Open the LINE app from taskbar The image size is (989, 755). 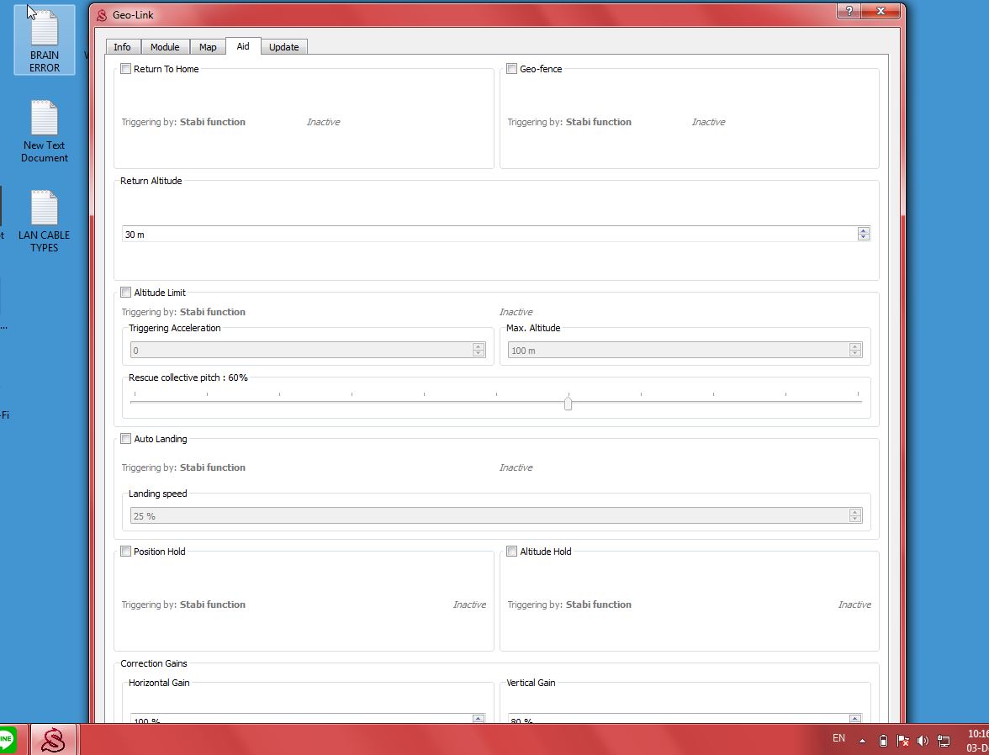pyautogui.click(x=7, y=740)
